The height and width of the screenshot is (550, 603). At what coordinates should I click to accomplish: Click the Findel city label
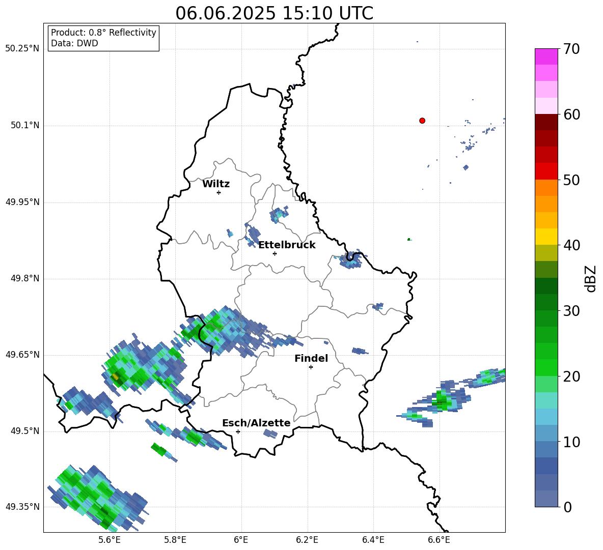pos(311,359)
